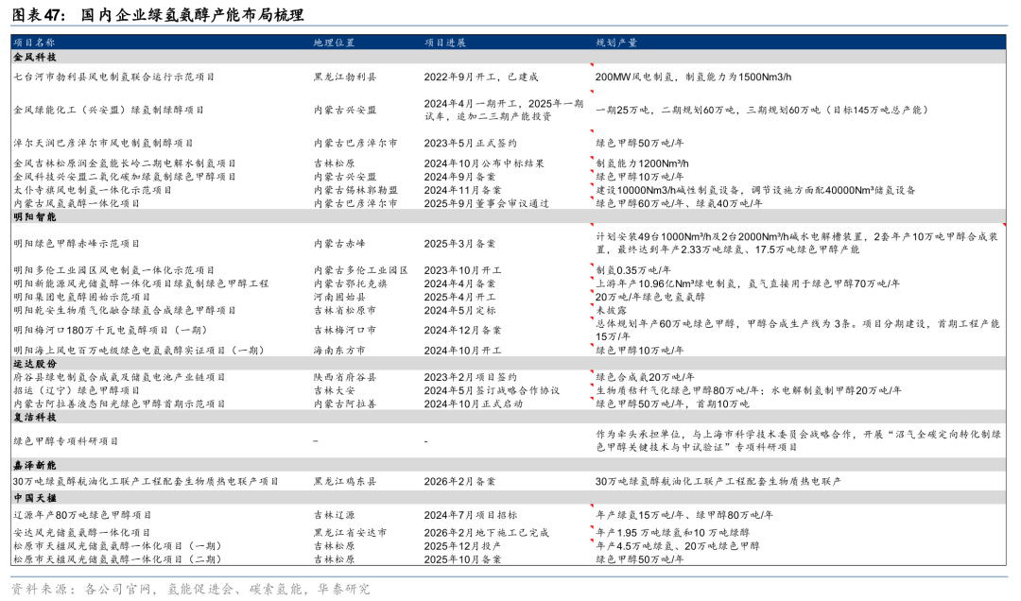Image resolution: width=1021 pixels, height=601 pixels.
Task: Click '金风绿能化工（兴安盟）绿氢制绿醇项目' project name
Action: 109,110
